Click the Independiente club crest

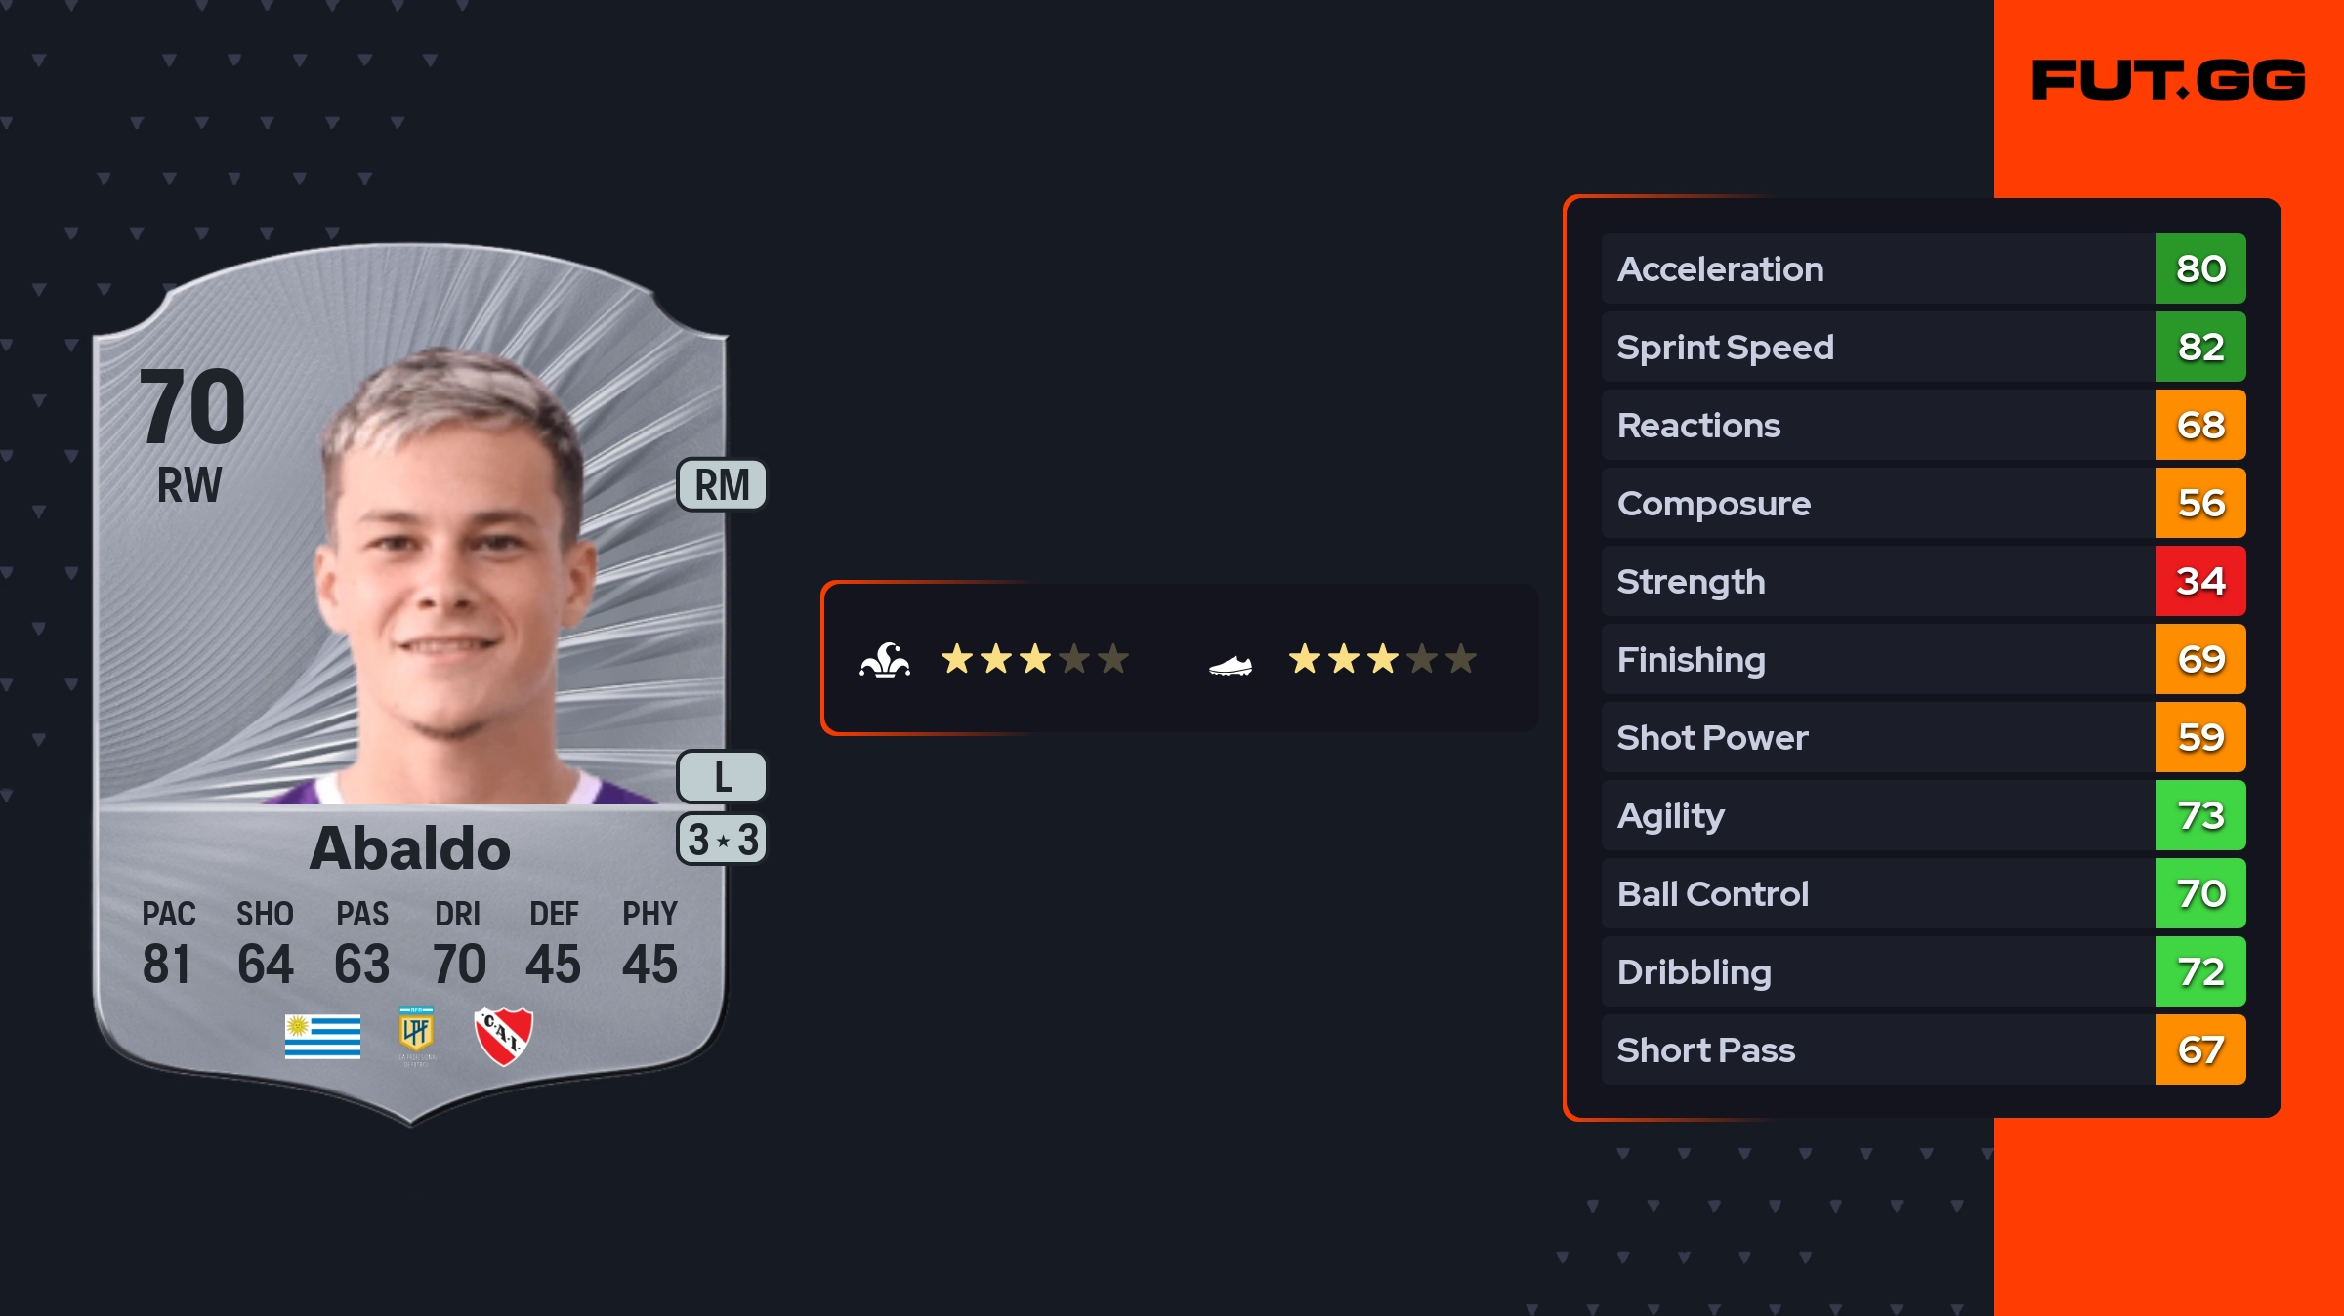click(x=503, y=1036)
